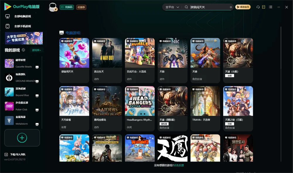Clear the search box text

231,7
